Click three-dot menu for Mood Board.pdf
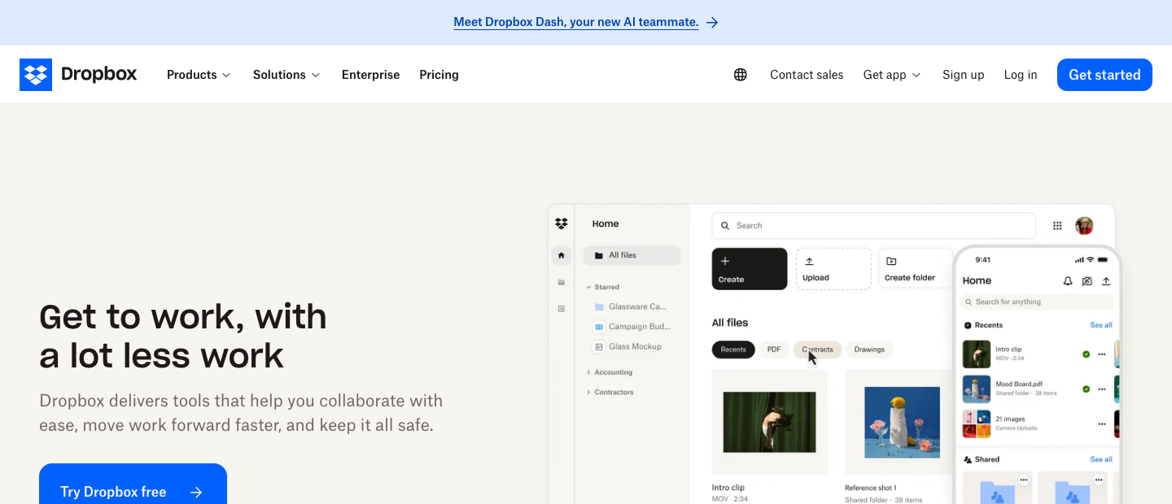This screenshot has height=504, width=1172. click(x=1102, y=389)
